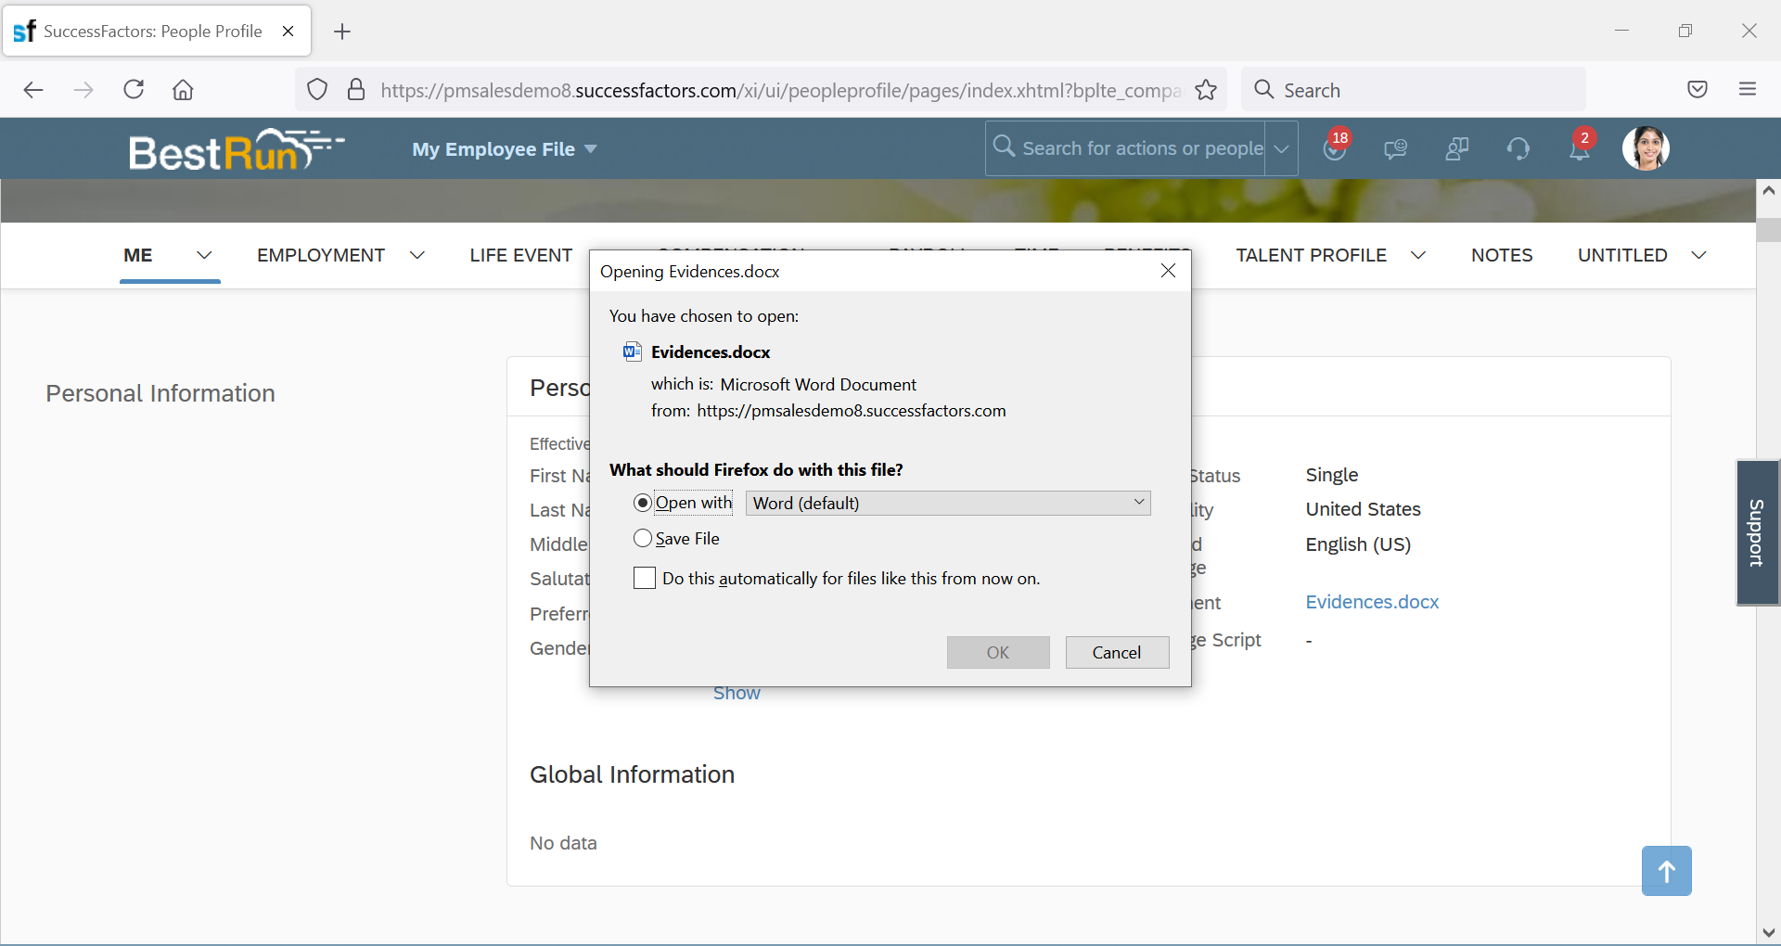The width and height of the screenshot is (1781, 946).
Task: Click the Show link
Action: [x=737, y=694]
